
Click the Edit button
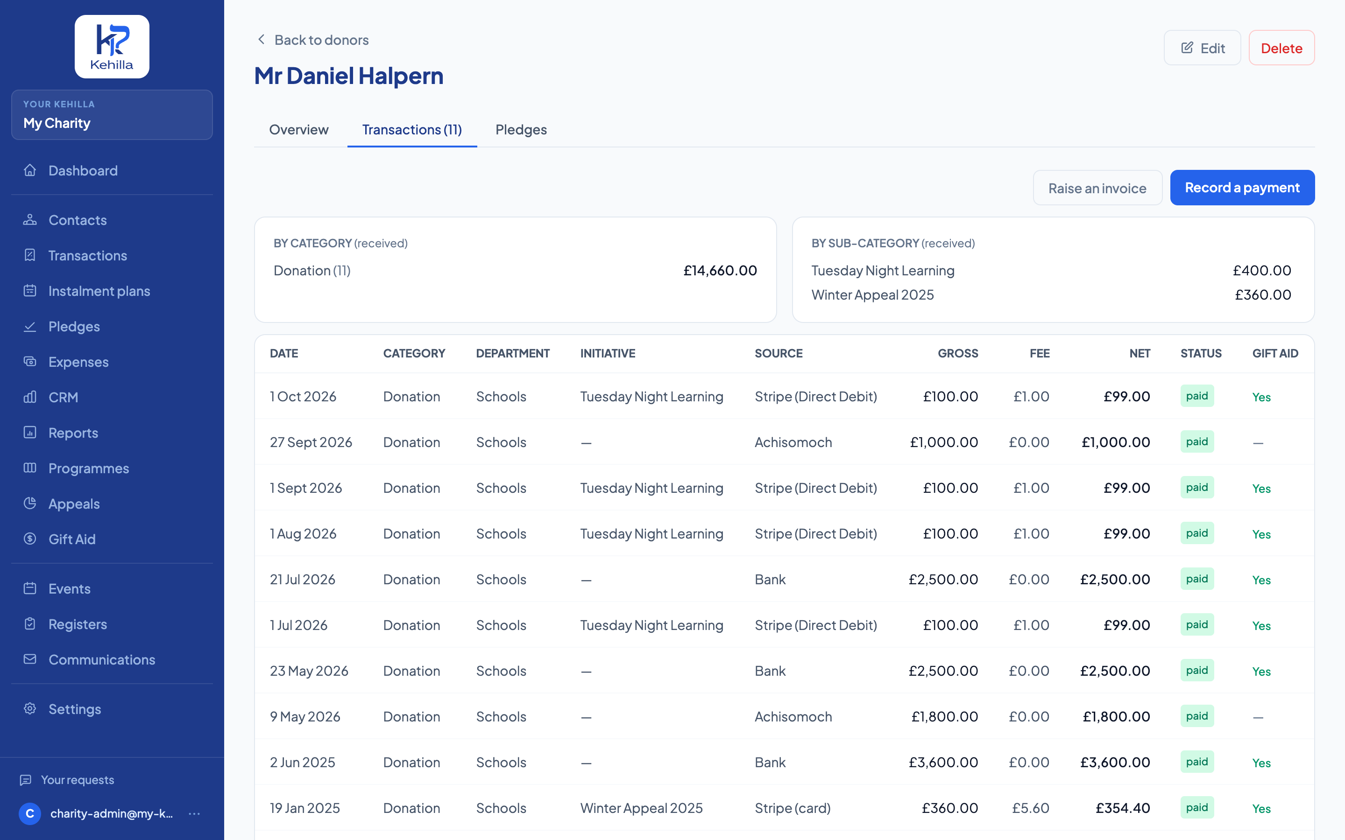point(1202,48)
